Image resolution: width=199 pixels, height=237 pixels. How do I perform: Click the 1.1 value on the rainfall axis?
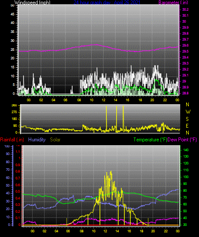pos(18,152)
